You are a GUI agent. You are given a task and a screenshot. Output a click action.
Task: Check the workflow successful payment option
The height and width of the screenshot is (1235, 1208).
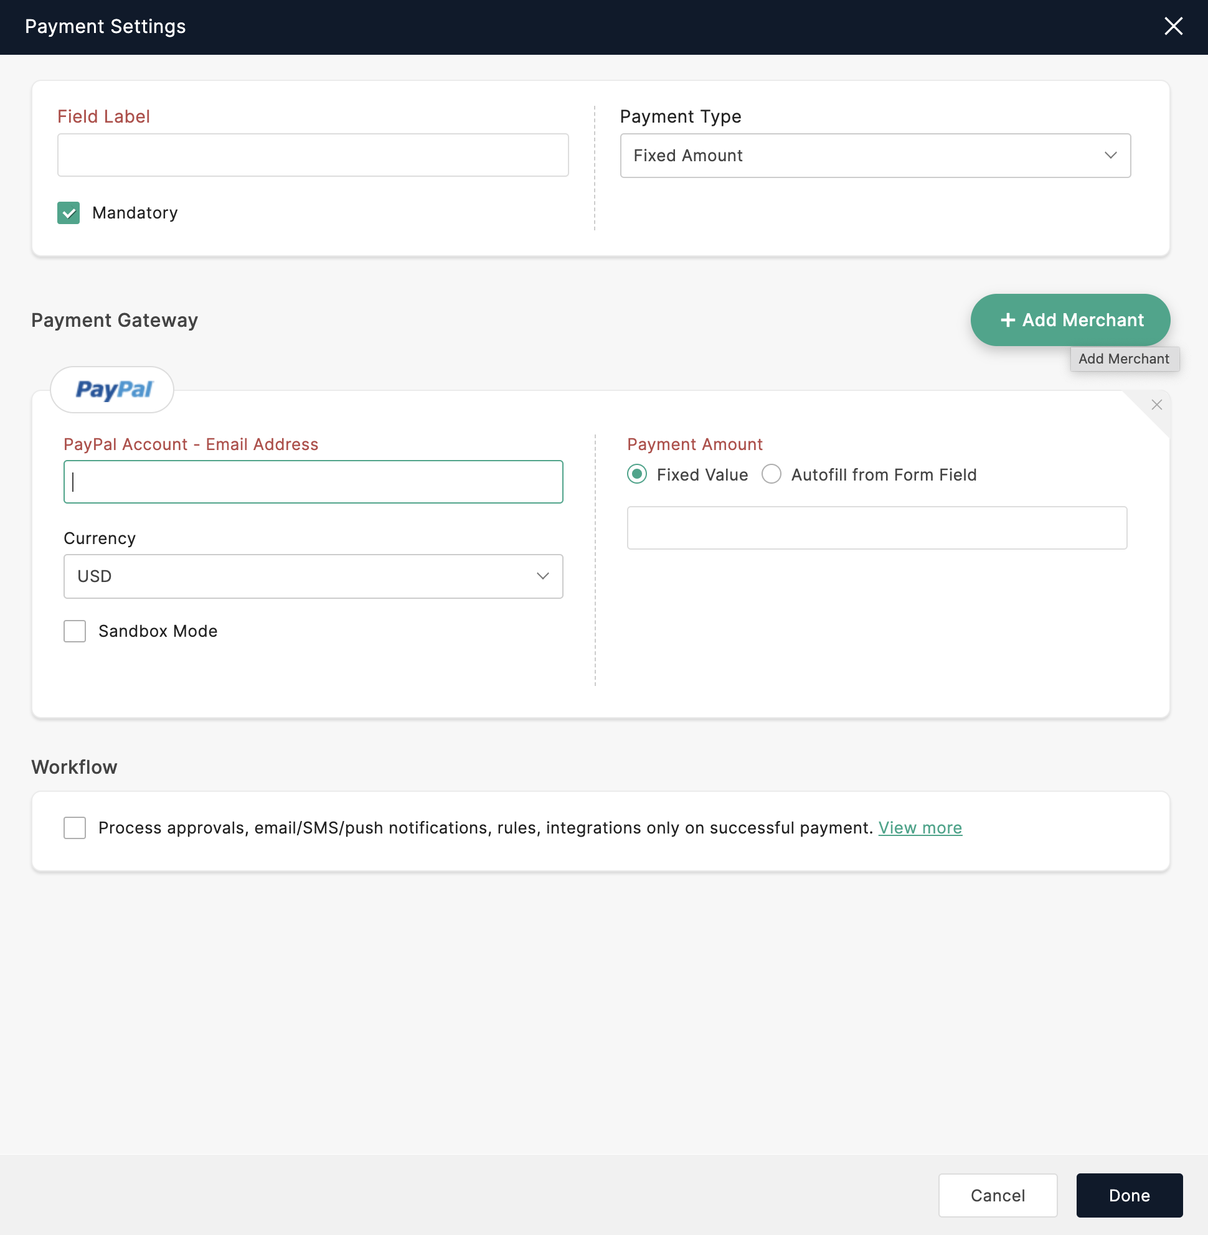tap(75, 828)
